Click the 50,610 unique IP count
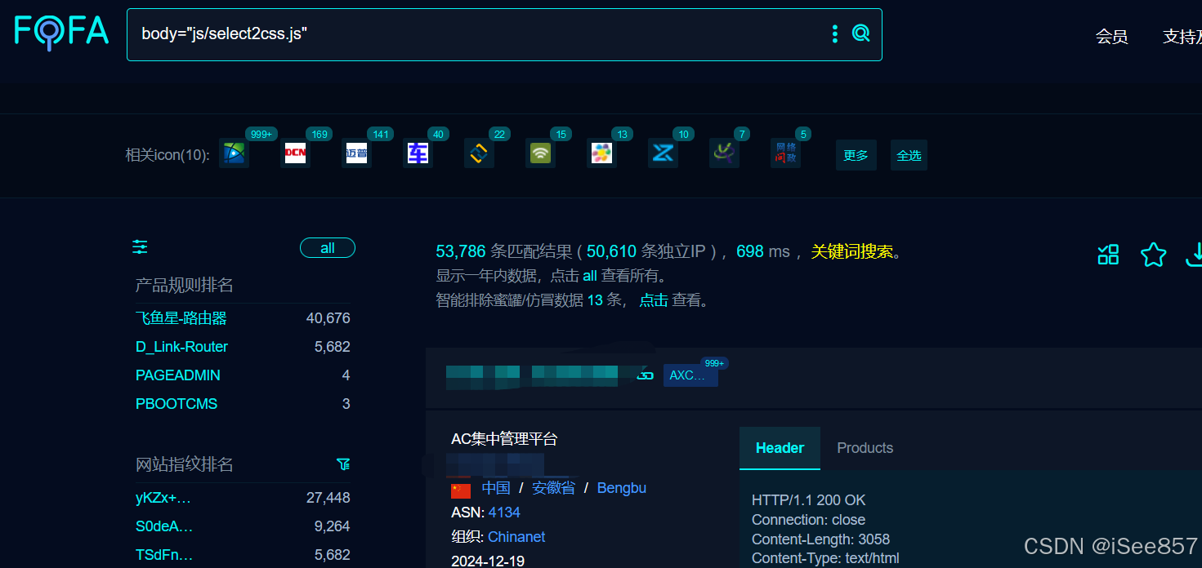 tap(611, 251)
